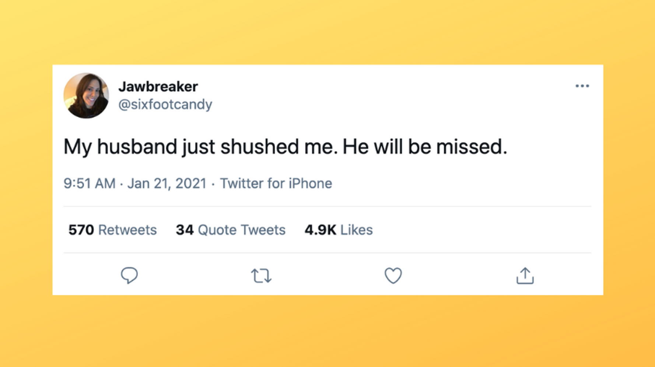Click the sentence 'He will be missed'

(424, 147)
